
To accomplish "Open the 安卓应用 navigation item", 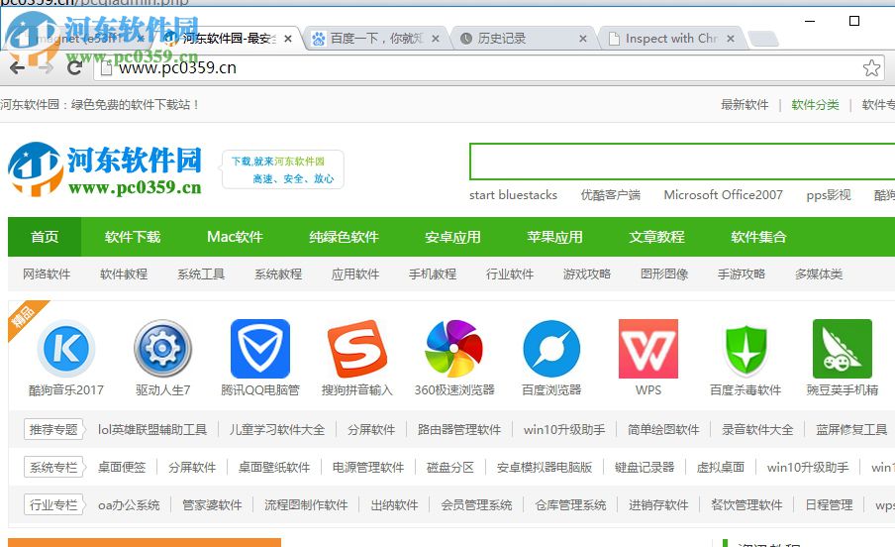I will [452, 237].
